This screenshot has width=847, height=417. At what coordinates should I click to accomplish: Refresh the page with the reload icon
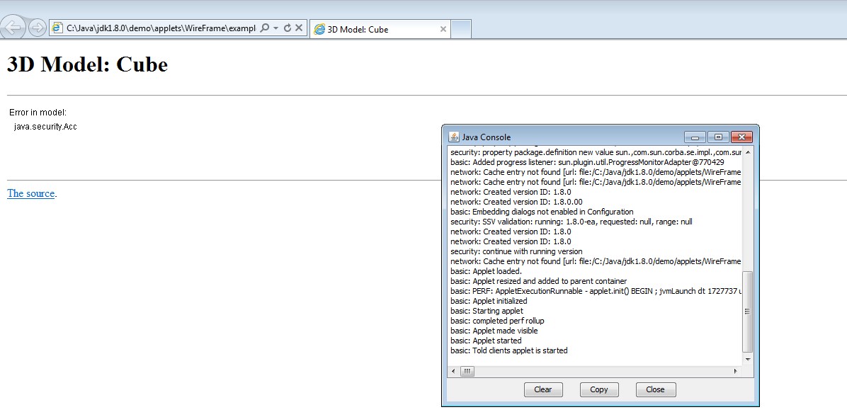(x=287, y=28)
